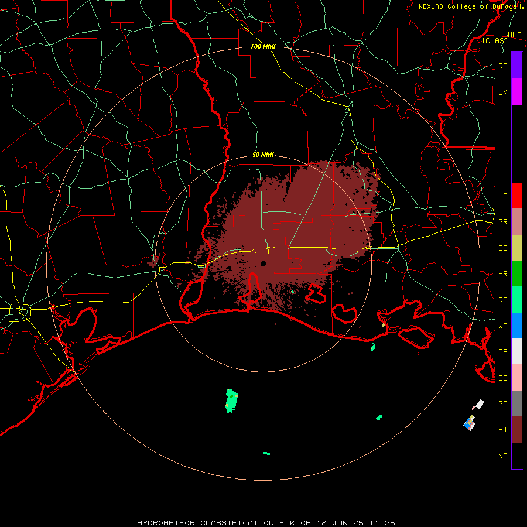Viewport: 527px width, 527px height.
Task: Click the IC light pink legend swatch
Action: coord(517,378)
